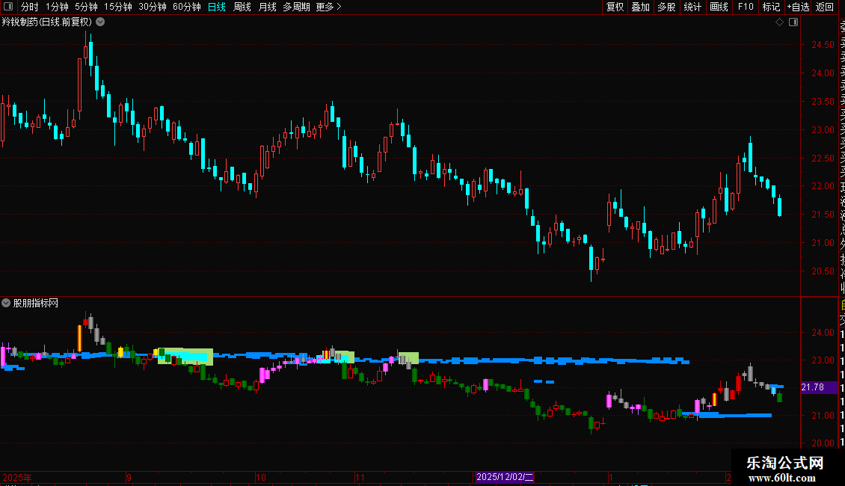Collapse the 股朋指标网 indicator panel arrow

[x=6, y=303]
